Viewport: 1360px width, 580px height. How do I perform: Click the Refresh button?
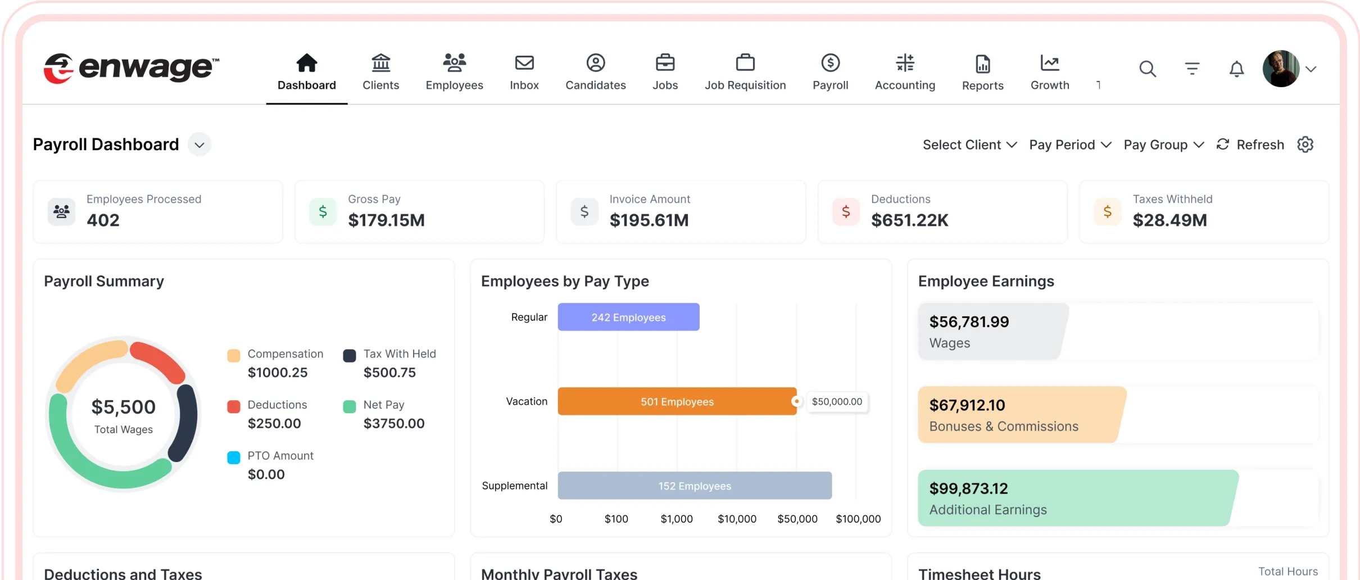click(x=1250, y=145)
